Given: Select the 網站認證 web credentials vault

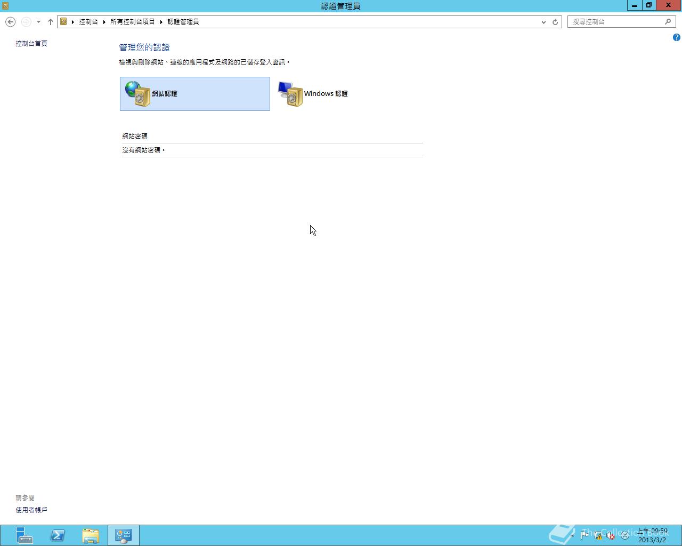Looking at the screenshot, I should point(194,94).
